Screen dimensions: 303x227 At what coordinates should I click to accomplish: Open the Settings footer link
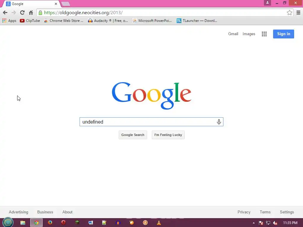coord(287,212)
